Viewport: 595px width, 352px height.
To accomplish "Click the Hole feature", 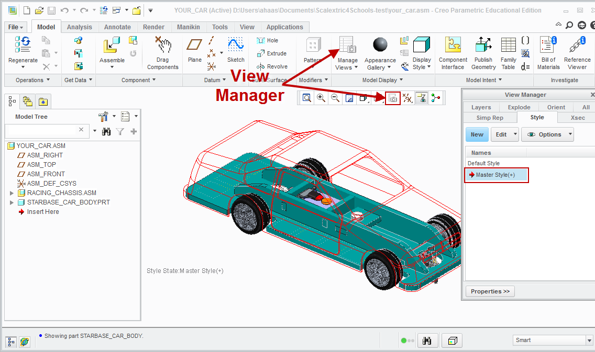I will (x=268, y=41).
